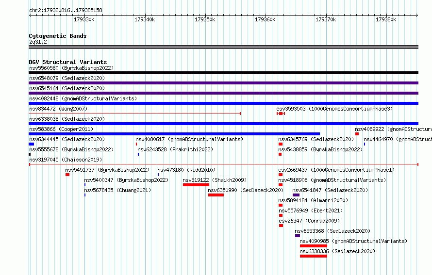The height and width of the screenshot is (275, 432).
Task: Open the nsv6541847 (Sedlazeck2020) label
Action: coord(330,190)
